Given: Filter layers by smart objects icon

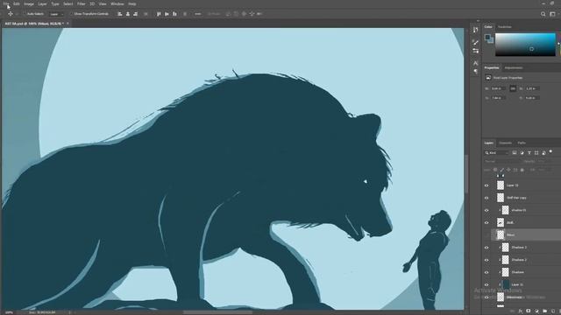Looking at the screenshot, I should (543, 153).
